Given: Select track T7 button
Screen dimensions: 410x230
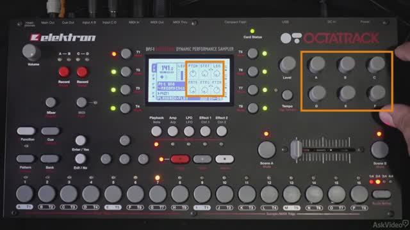Looking at the screenshot, I should [x=252, y=90].
